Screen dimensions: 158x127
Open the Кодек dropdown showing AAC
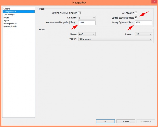tap(87, 34)
